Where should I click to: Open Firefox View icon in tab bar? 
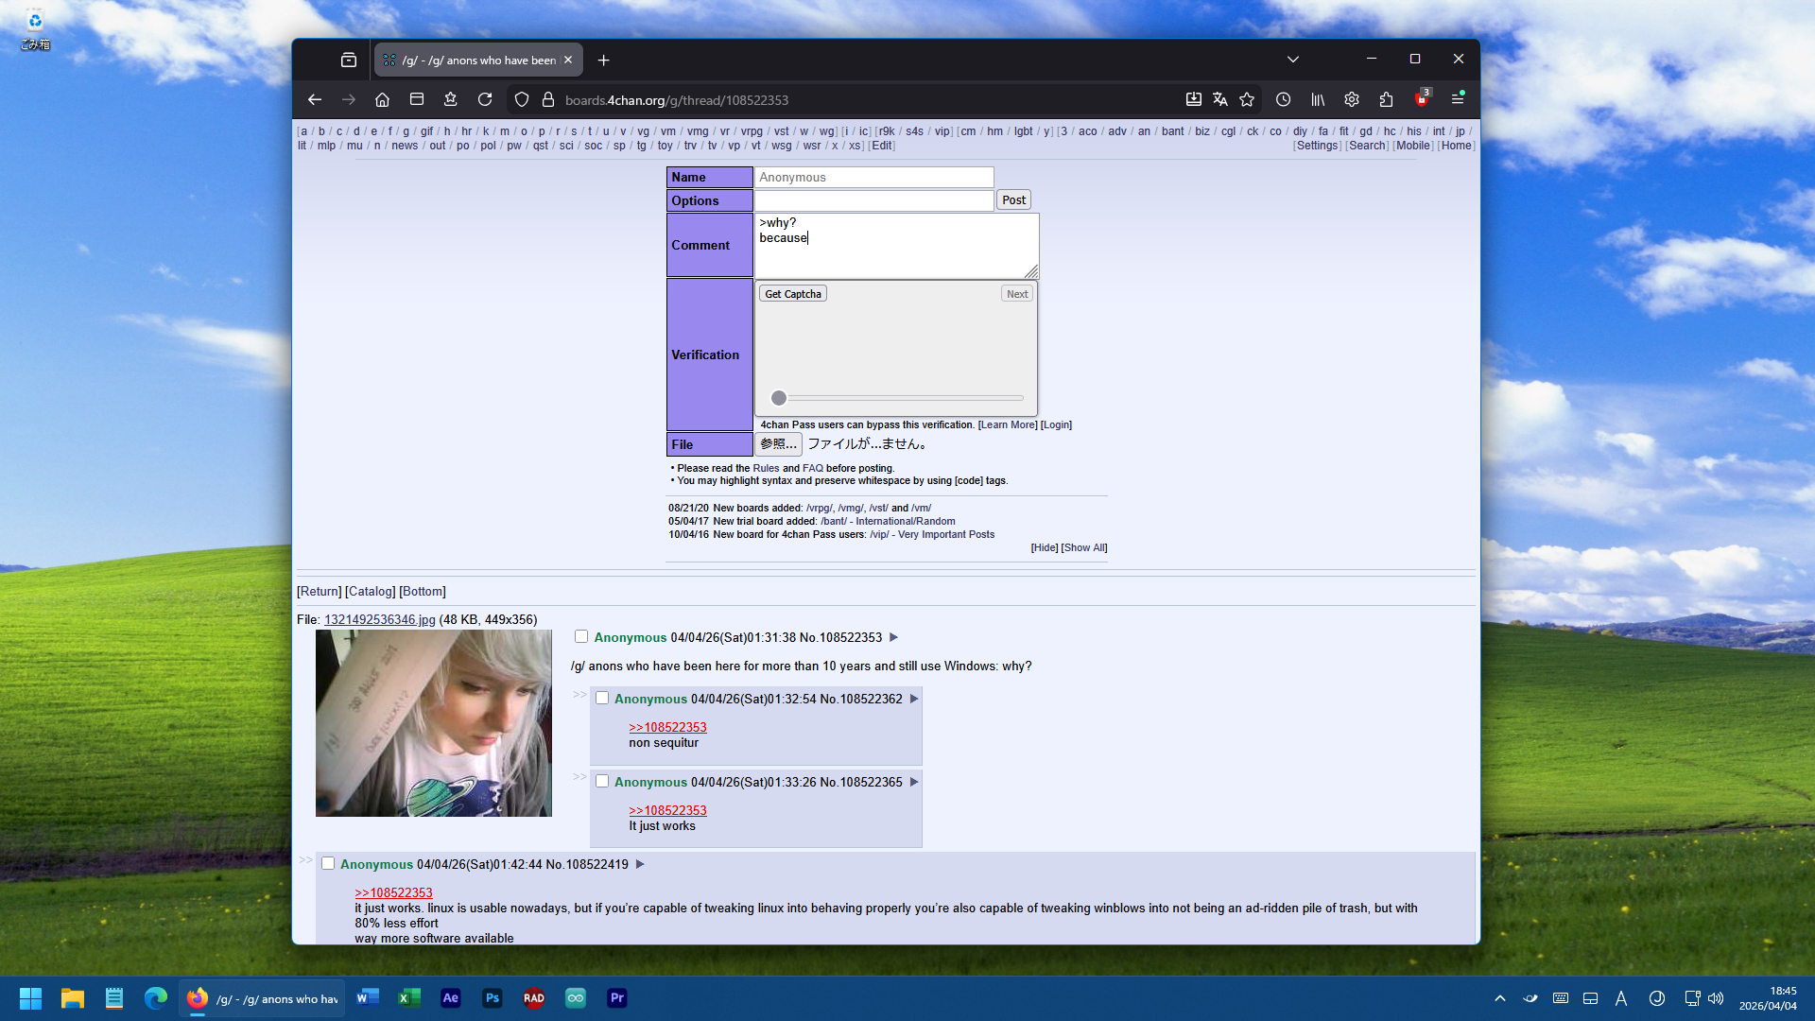[x=349, y=60]
